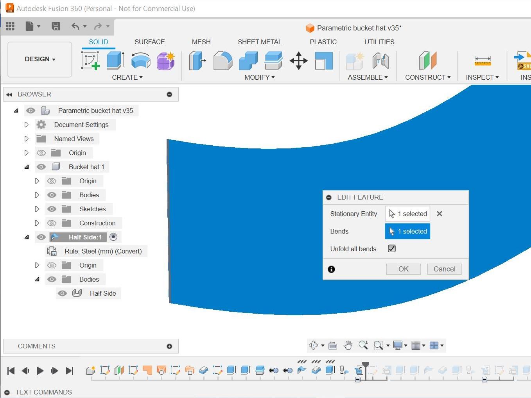This screenshot has height=398, width=531.
Task: Switch to the SURFACE tab
Action: [149, 42]
